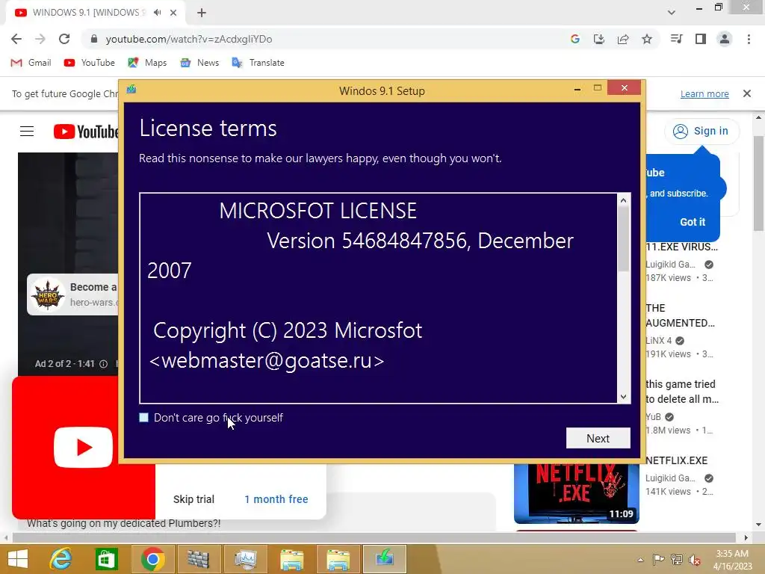Open the monitor graph taskbar icon

coord(245,559)
